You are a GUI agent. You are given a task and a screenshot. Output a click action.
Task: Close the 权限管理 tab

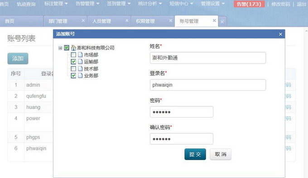[x=171, y=20]
